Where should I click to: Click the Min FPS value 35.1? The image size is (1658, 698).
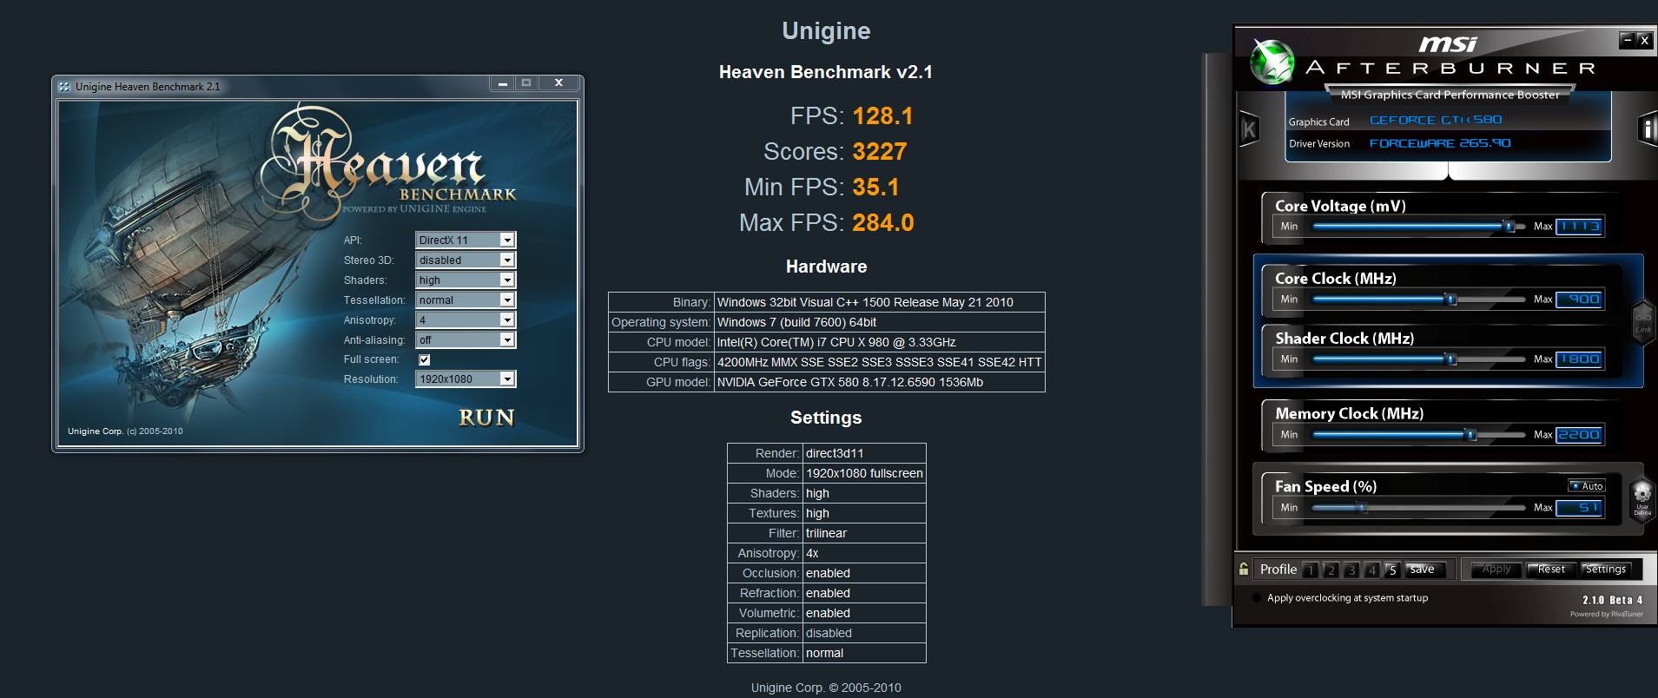coord(875,188)
